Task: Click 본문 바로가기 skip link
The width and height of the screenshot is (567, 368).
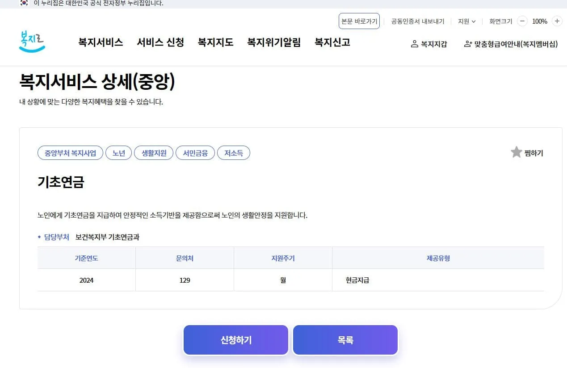Action: (x=359, y=21)
